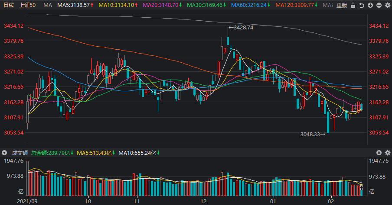Close the 成交额 volume panel
The height and width of the screenshot is (205, 392).
(379, 153)
